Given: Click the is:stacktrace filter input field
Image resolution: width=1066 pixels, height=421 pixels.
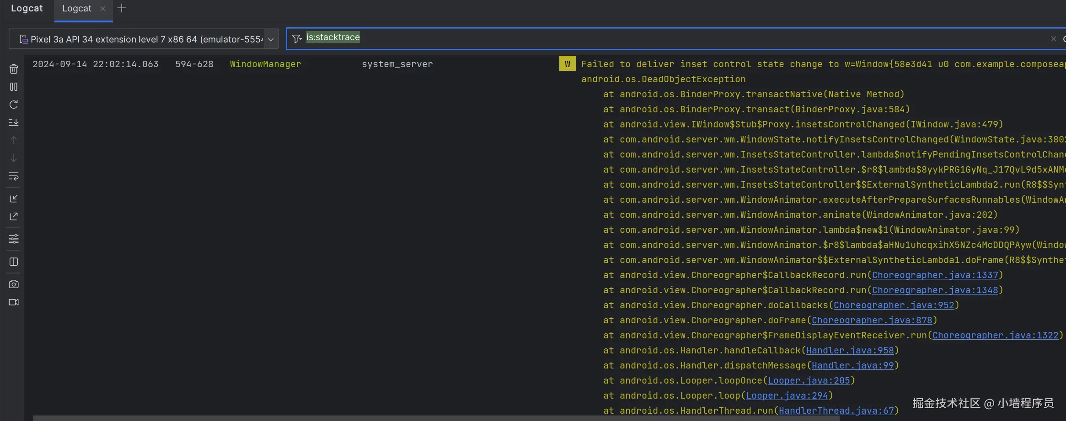Looking at the screenshot, I should pyautogui.click(x=640, y=38).
